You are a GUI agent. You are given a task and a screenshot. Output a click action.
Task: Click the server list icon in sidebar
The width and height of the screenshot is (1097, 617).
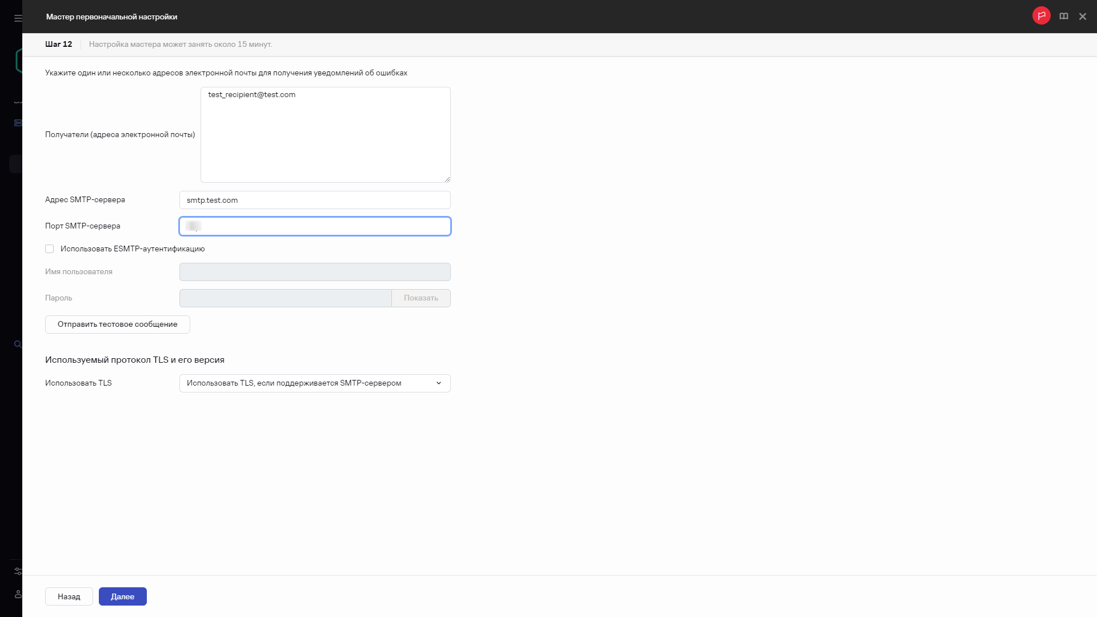(18, 123)
